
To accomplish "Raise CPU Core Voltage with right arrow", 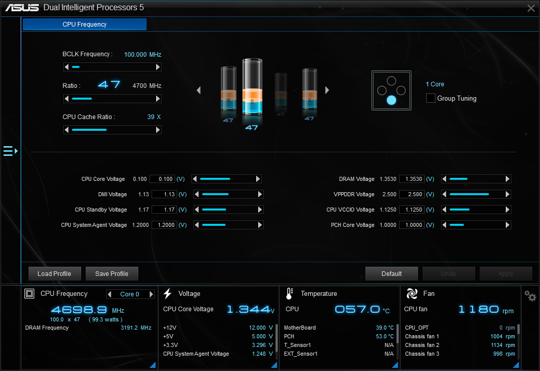I will click(x=258, y=179).
